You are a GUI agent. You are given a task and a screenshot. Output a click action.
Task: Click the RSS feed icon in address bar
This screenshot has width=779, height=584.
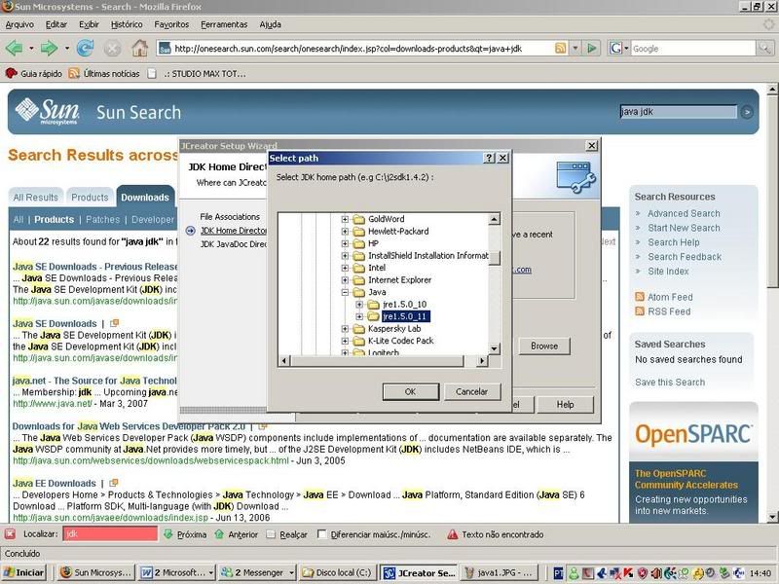tap(561, 48)
